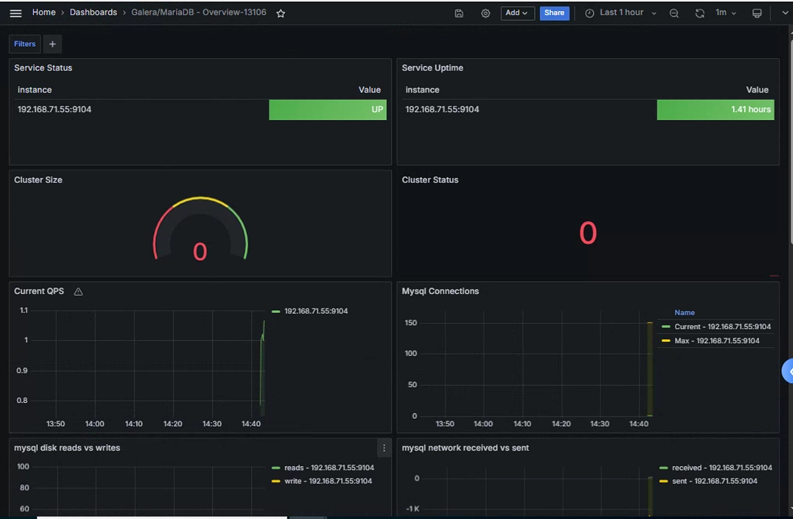Click the green color marker of the Current QPS legend
Screen dimensions: 793x519
[276, 312]
